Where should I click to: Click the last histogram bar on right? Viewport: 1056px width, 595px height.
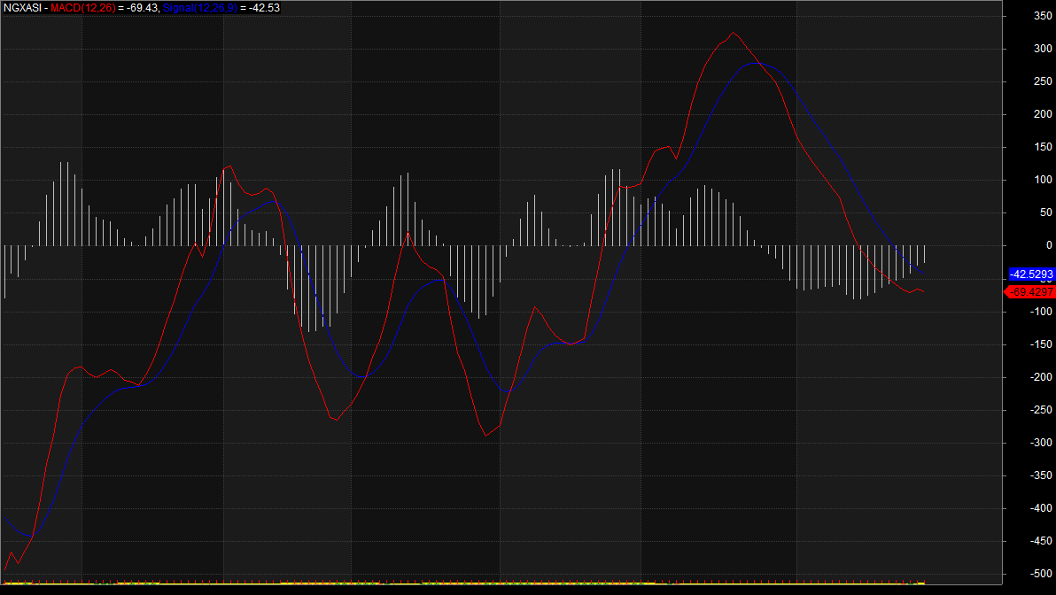click(924, 255)
